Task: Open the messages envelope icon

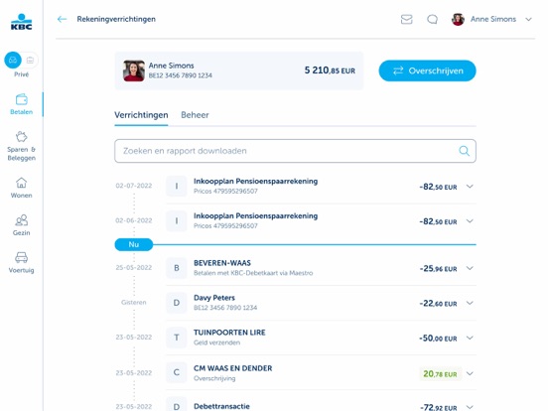Action: [x=406, y=19]
